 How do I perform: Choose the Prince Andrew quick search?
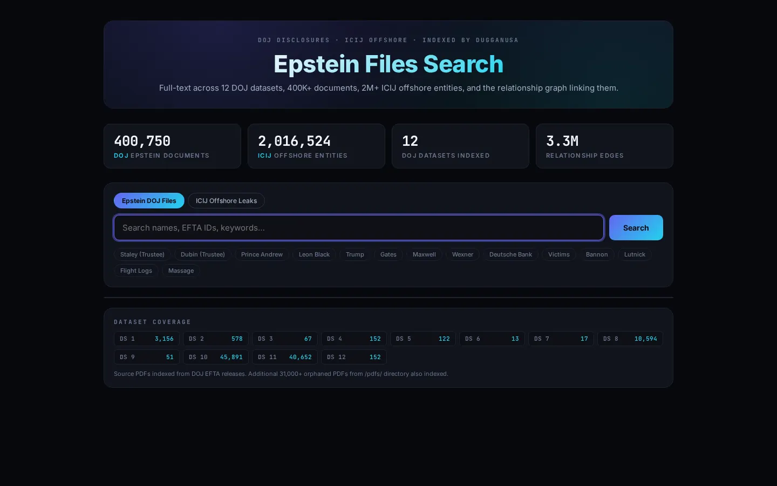(x=262, y=254)
